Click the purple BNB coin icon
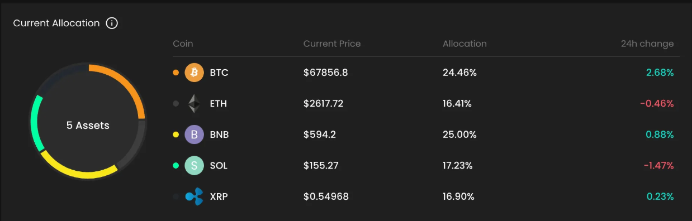The image size is (692, 221). tap(195, 134)
